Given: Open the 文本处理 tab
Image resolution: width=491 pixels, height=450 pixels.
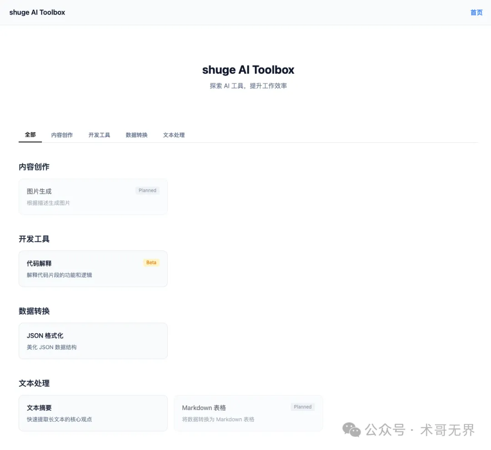Looking at the screenshot, I should coord(174,135).
